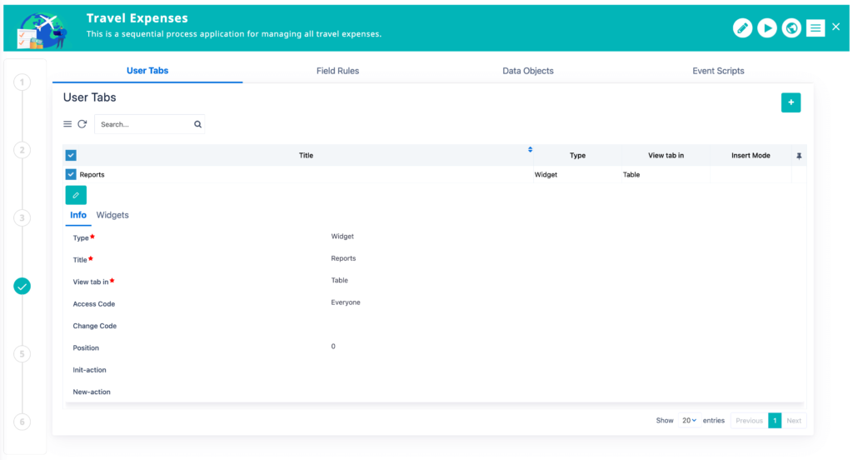The width and height of the screenshot is (853, 460).
Task: Click the globe icon in header
Action: click(x=791, y=27)
